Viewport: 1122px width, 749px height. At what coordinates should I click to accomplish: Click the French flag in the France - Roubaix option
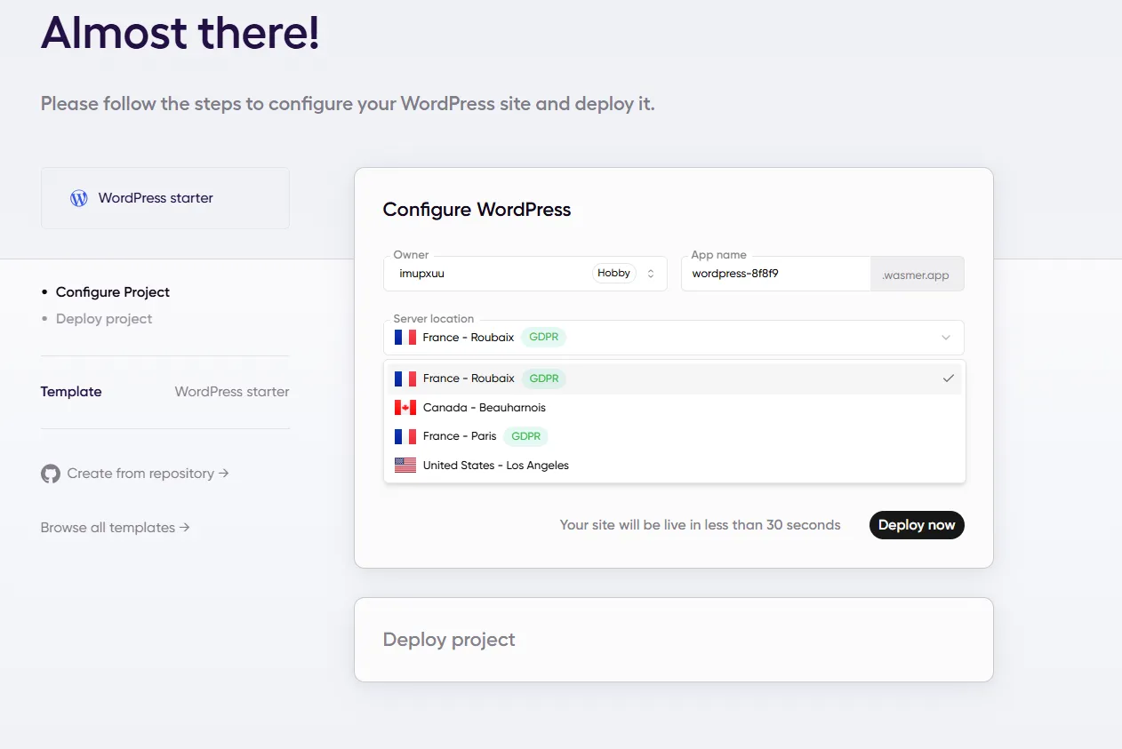tap(405, 378)
